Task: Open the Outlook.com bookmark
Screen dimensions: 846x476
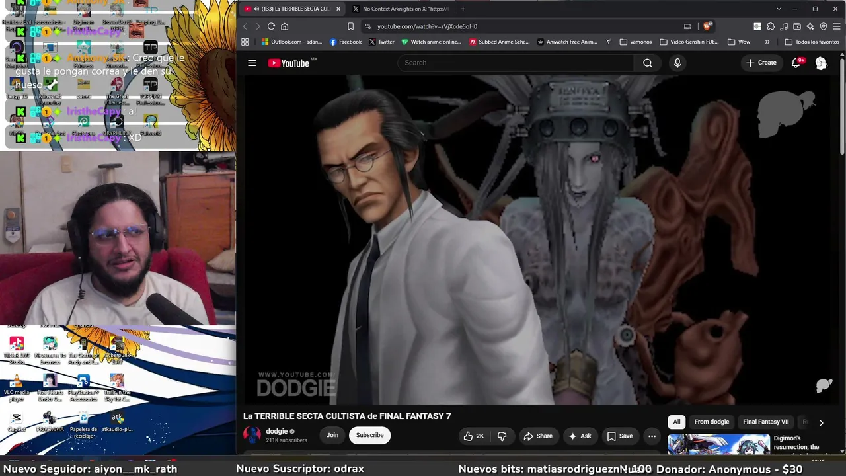Action: [291, 42]
